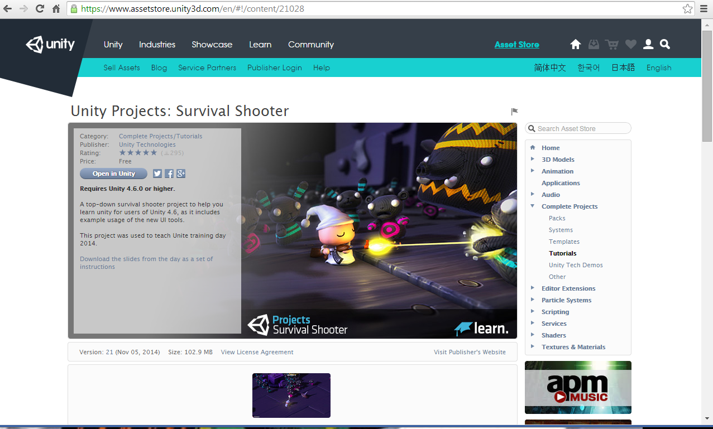
Task: Click browser back arrow
Action: click(x=8, y=9)
